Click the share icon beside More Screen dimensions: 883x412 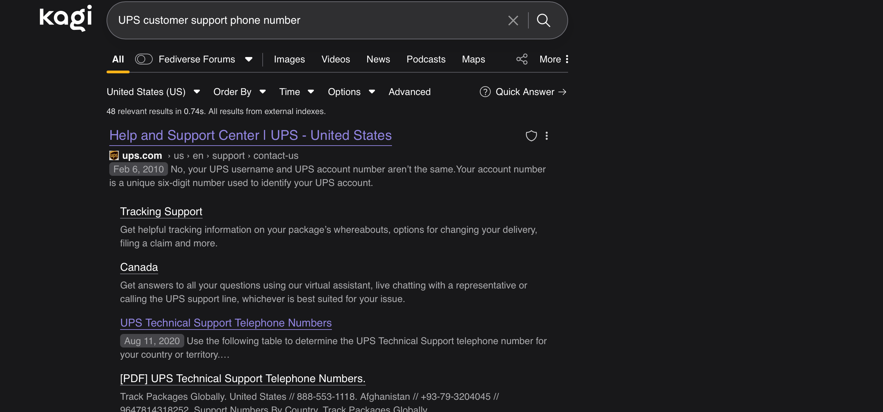tap(522, 59)
